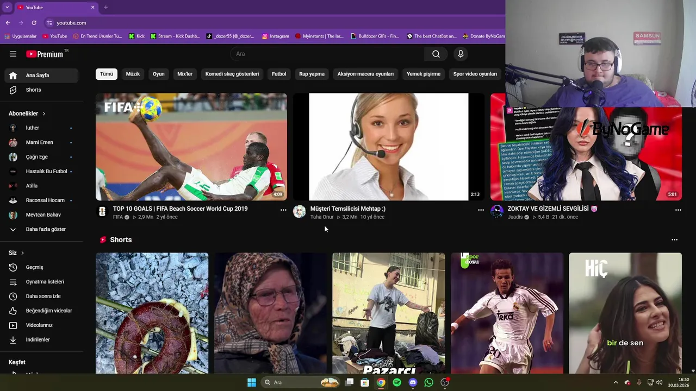
Task: Select the Yemek pişirme chip
Action: pyautogui.click(x=424, y=74)
